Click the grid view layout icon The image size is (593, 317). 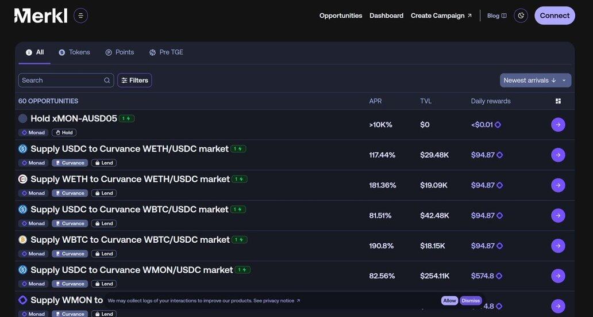[558, 101]
